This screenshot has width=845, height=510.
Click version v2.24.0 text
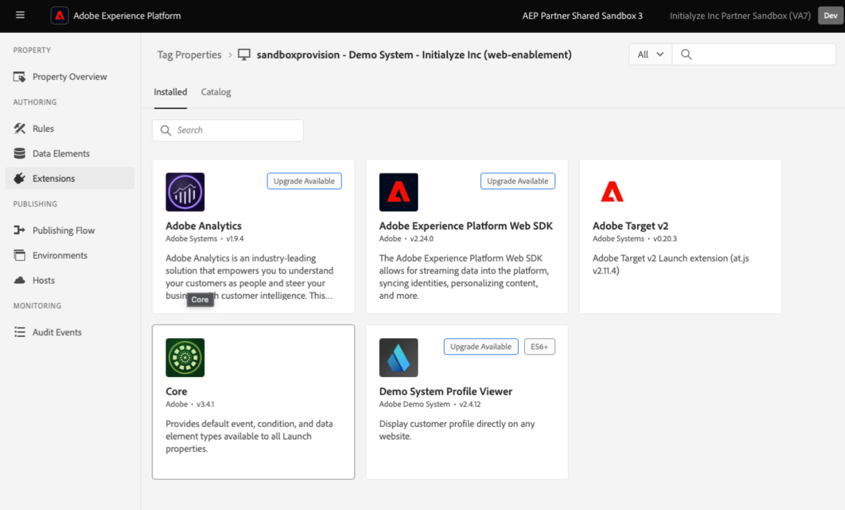pyautogui.click(x=422, y=239)
